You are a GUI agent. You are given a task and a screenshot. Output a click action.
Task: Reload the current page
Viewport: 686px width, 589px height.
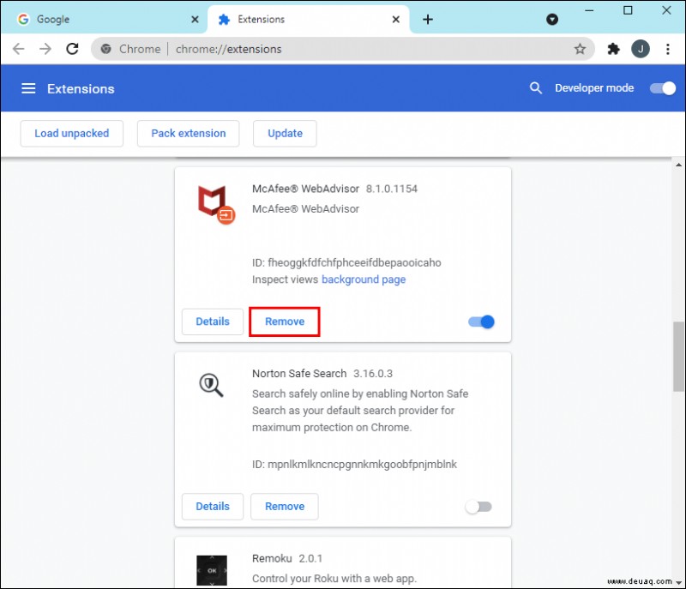point(72,49)
